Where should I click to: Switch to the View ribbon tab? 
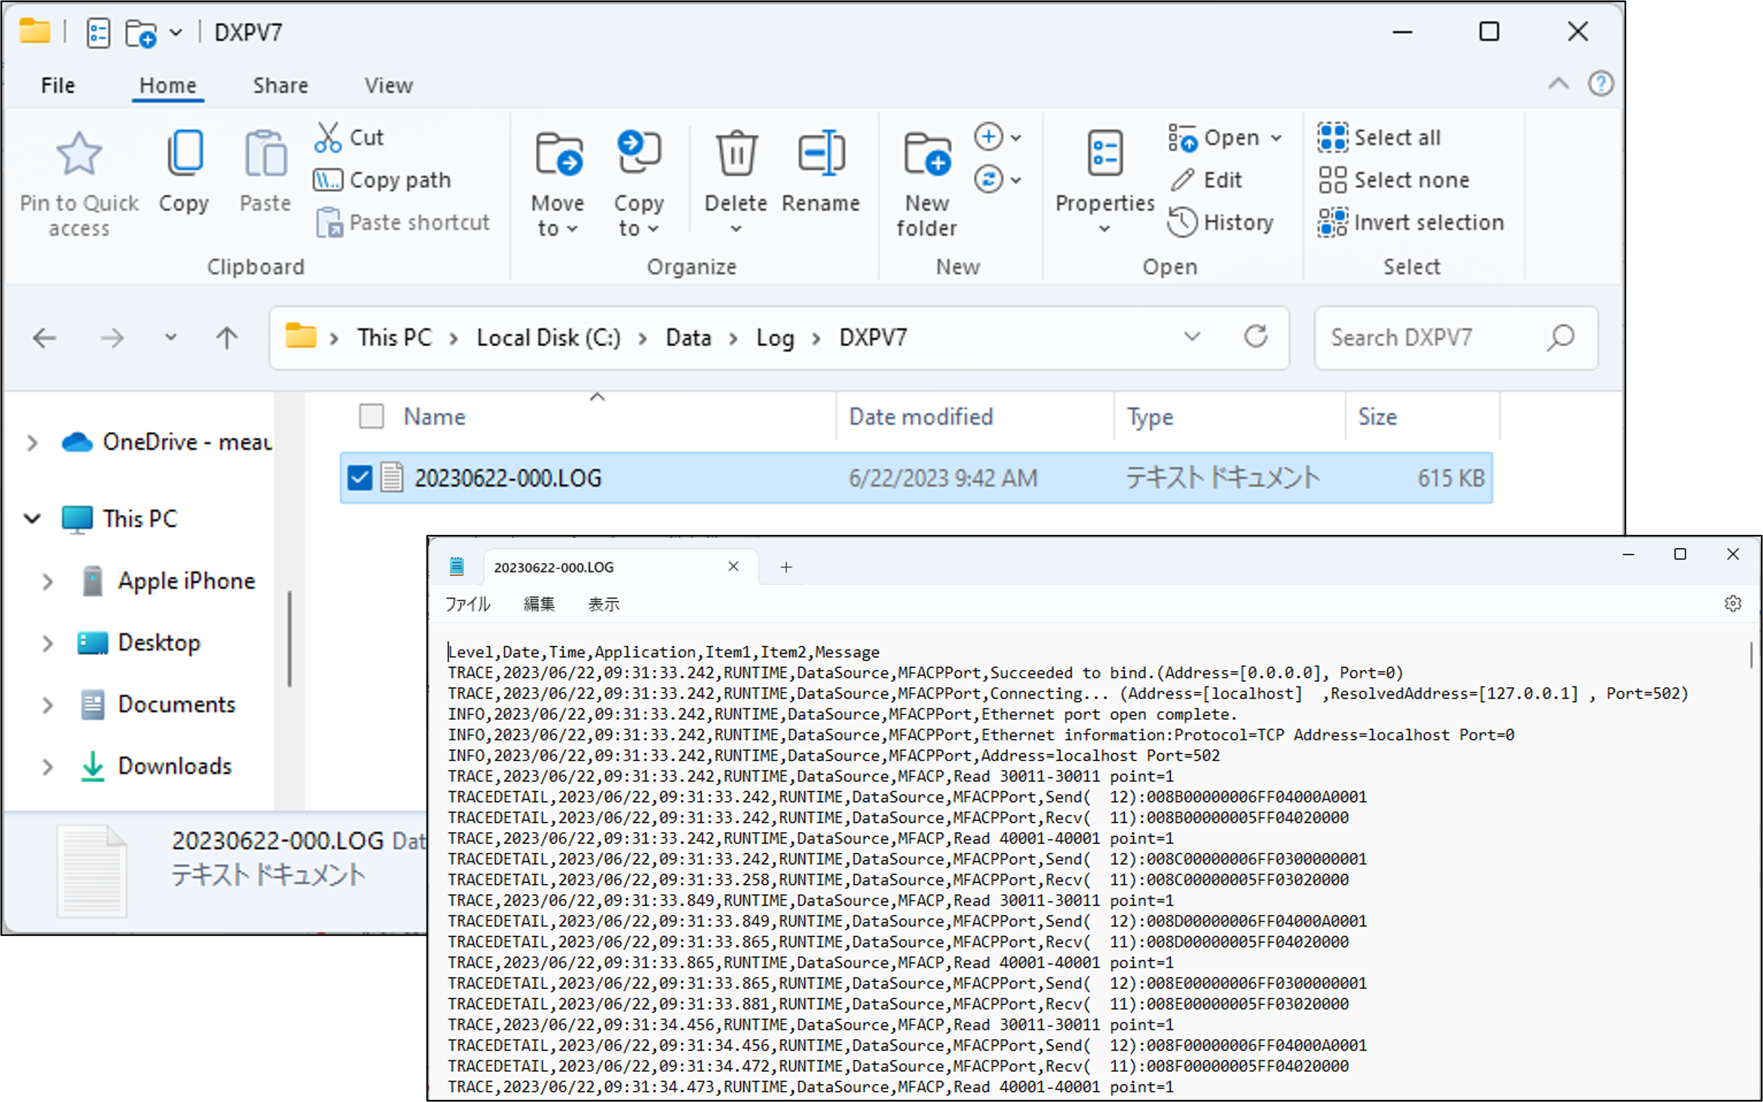(388, 85)
